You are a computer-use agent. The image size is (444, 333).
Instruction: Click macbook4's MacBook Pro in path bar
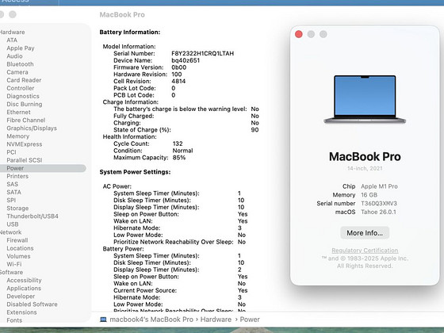point(151,320)
